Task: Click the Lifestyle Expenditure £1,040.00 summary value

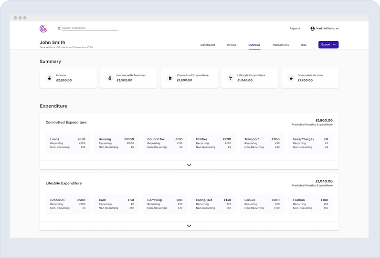Action: click(245, 80)
